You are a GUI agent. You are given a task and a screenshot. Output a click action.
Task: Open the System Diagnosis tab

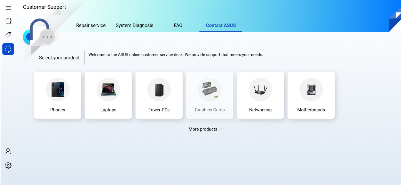click(134, 25)
